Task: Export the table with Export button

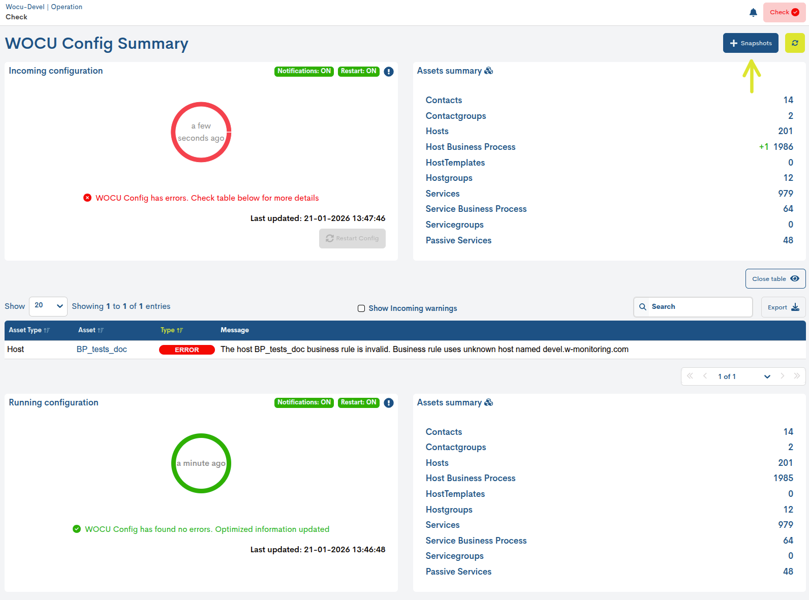Action: (x=783, y=307)
